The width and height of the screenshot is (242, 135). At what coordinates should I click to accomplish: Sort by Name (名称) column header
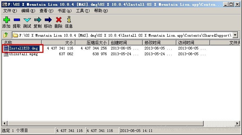[x=22, y=42]
